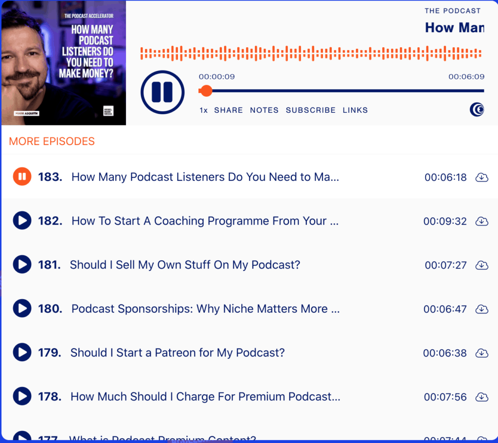Download episode 183 via cloud icon
The height and width of the screenshot is (443, 498).
coord(481,177)
